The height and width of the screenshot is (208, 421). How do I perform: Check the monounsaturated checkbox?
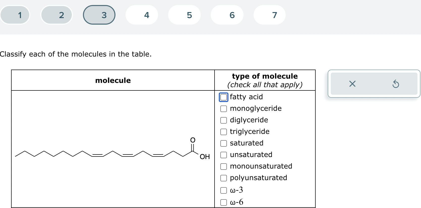(x=223, y=166)
